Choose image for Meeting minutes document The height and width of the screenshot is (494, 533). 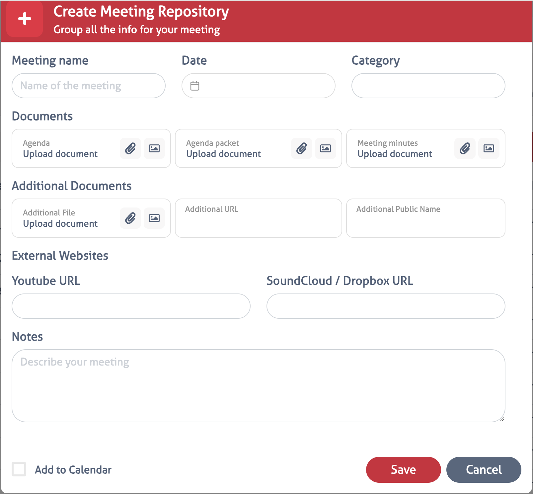489,148
